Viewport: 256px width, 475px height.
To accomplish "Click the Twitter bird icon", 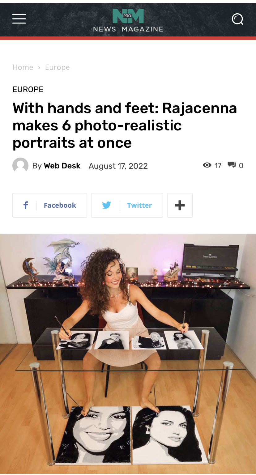I will 107,205.
